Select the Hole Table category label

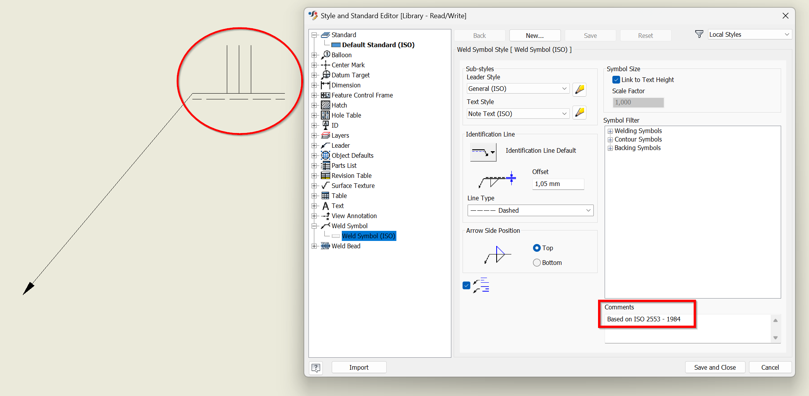[346, 115]
